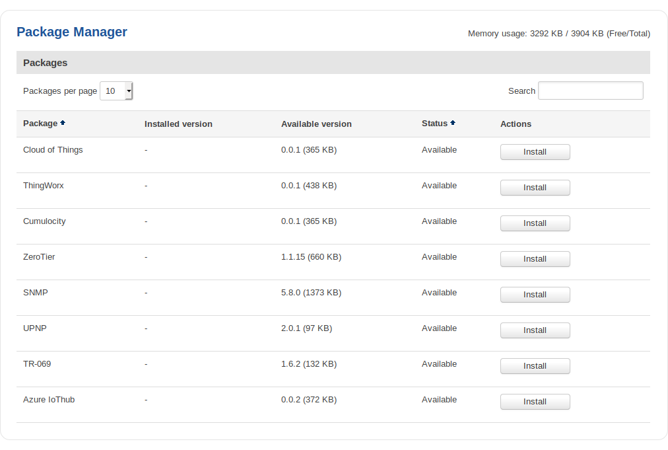Open the Packages per page dropdown
Viewport: 668px width, 450px height.
[x=117, y=91]
